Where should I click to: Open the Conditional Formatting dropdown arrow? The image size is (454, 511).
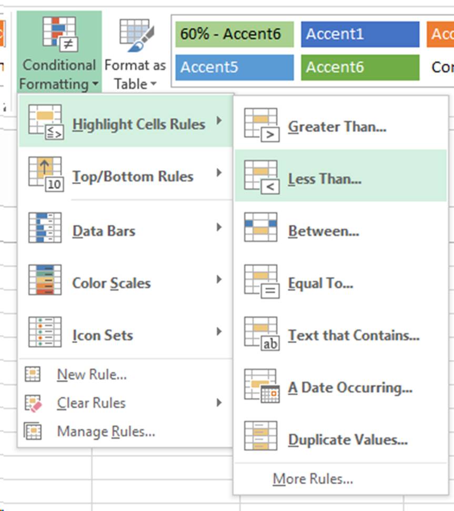95,84
